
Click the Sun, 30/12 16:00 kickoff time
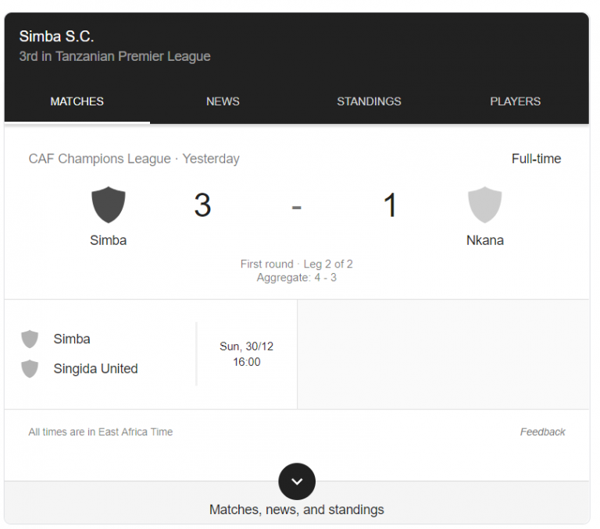click(x=246, y=354)
